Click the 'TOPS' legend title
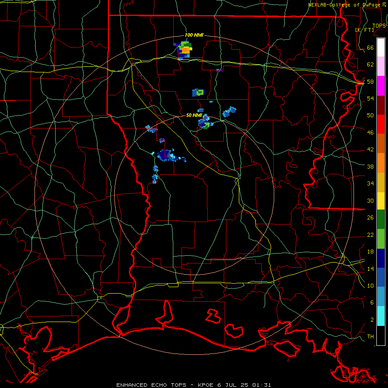This screenshot has width=388, height=388. tap(379, 26)
